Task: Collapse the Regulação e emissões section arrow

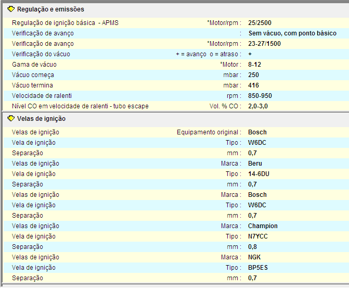Action: pyautogui.click(x=11, y=9)
